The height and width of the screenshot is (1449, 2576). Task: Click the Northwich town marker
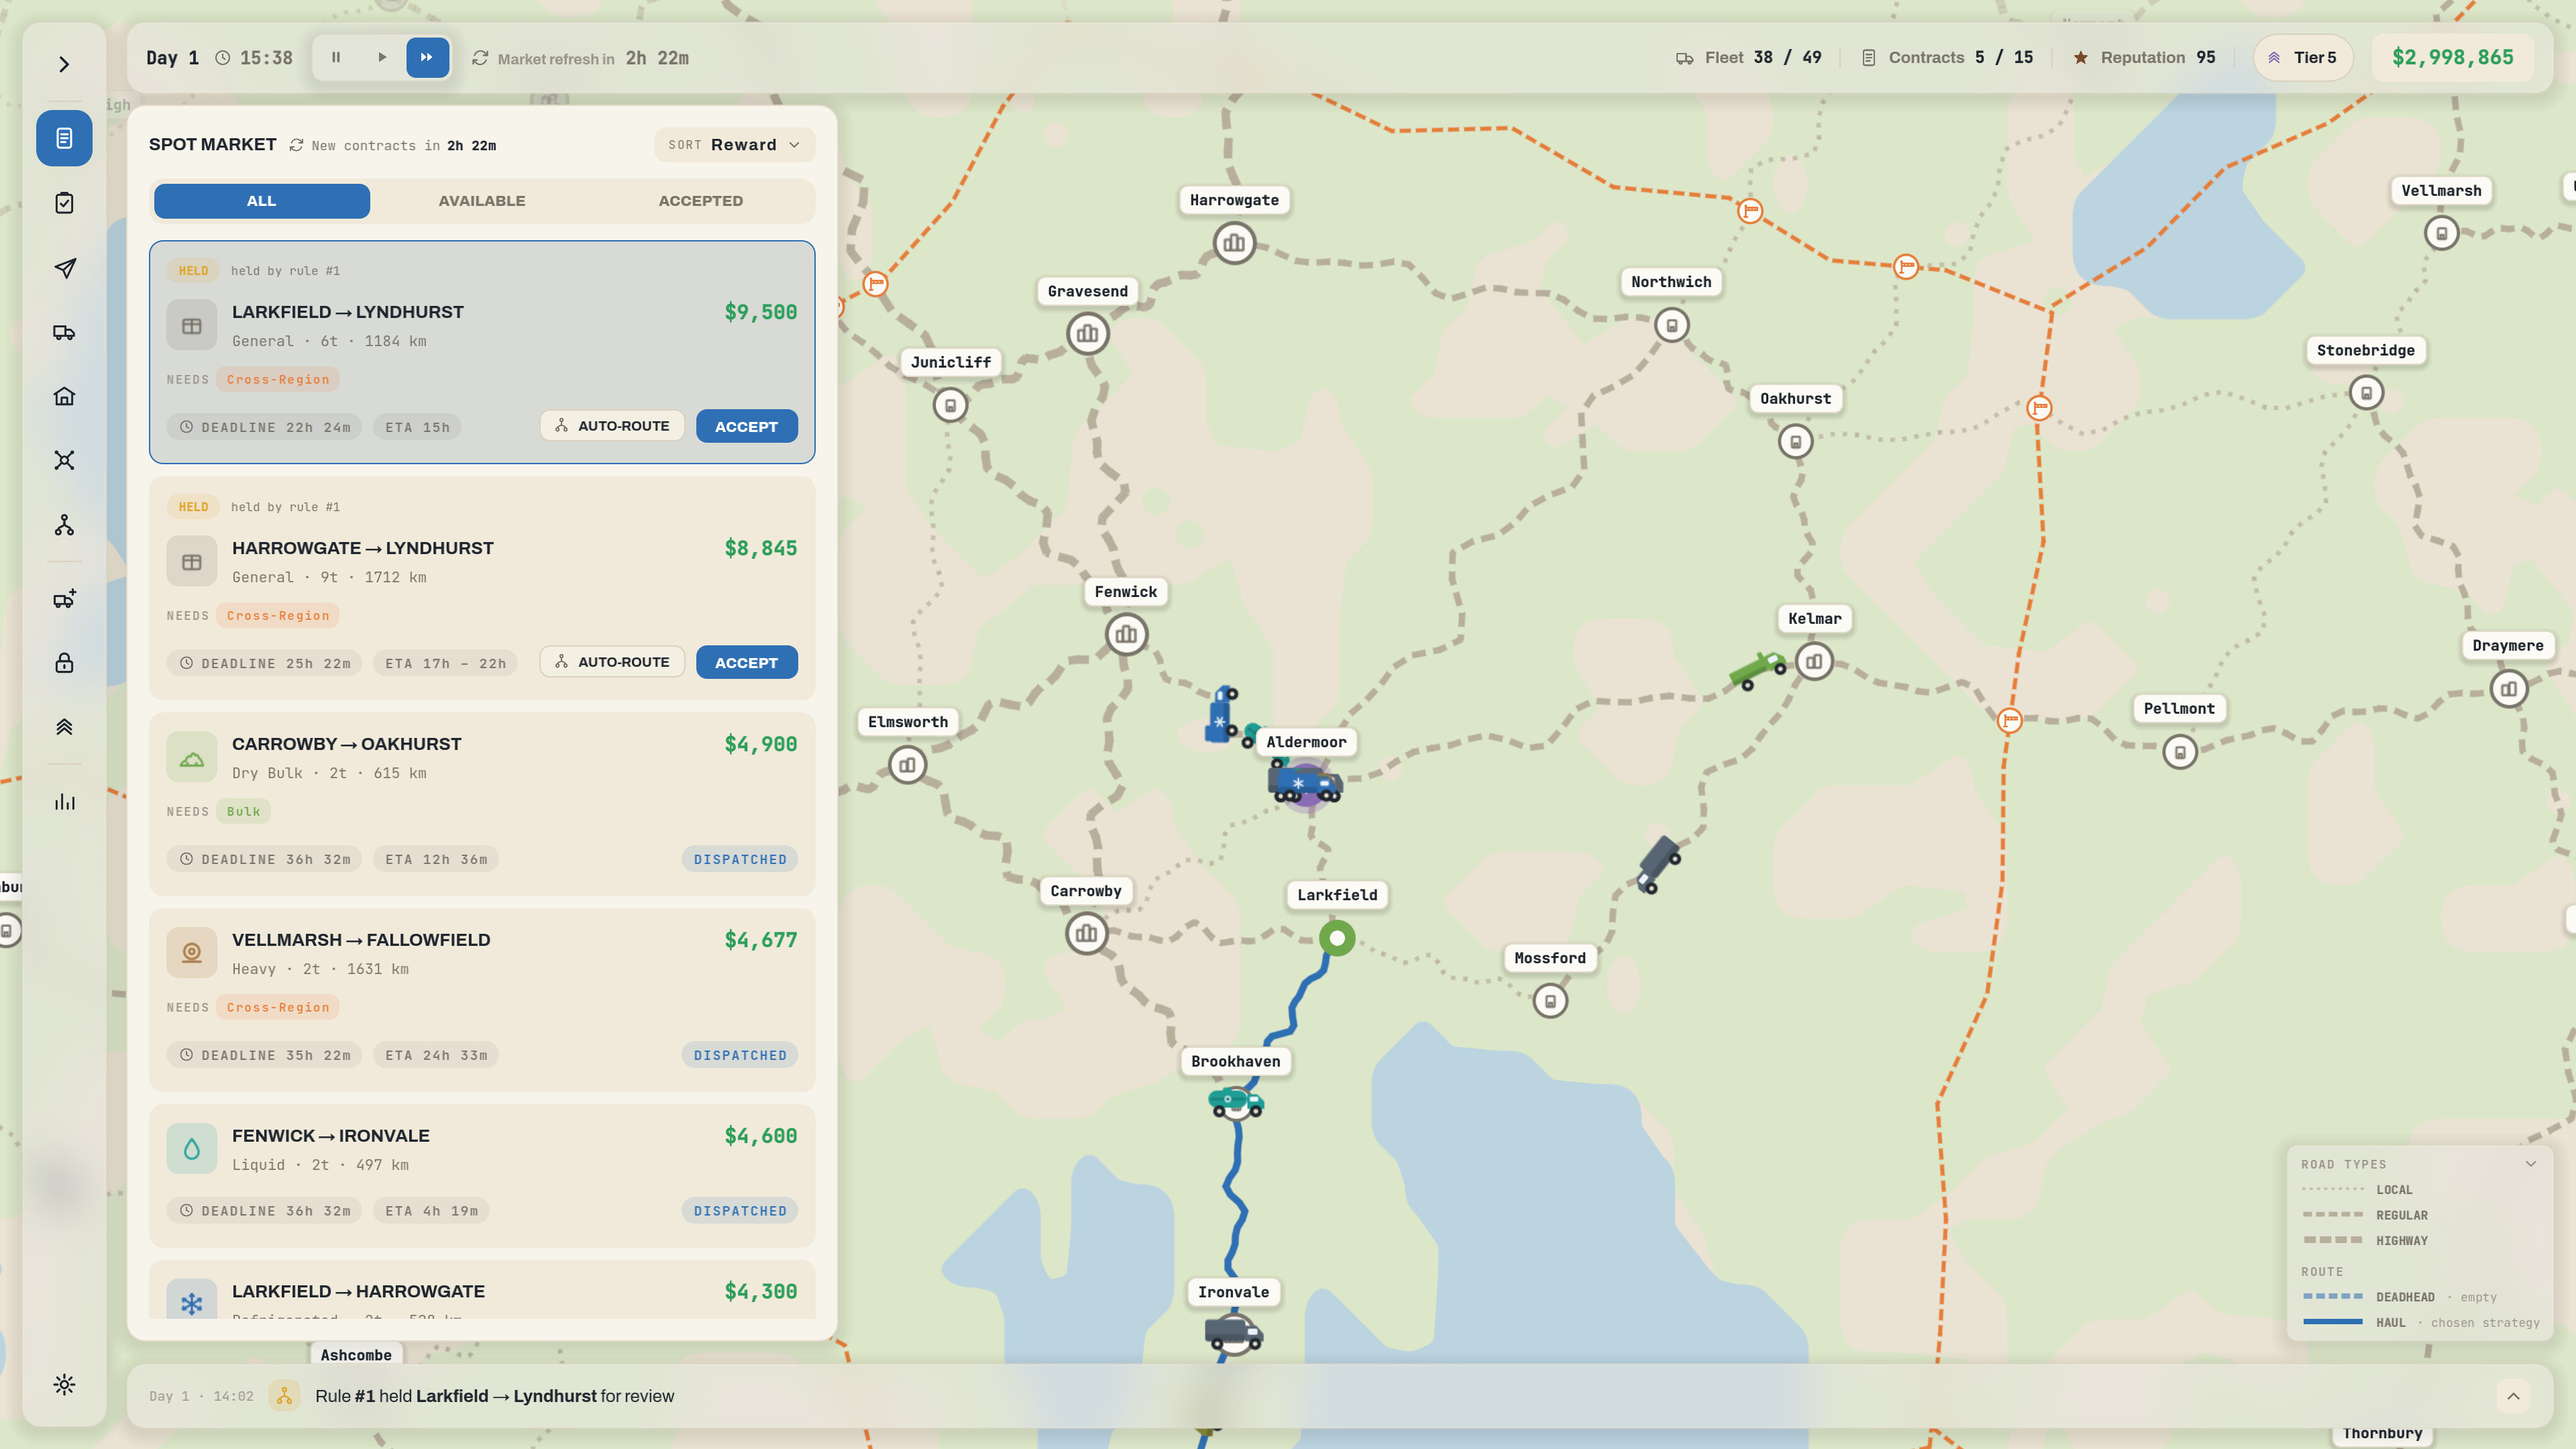pyautogui.click(x=1672, y=326)
